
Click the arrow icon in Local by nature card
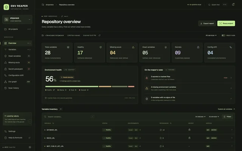click(x=30, y=122)
